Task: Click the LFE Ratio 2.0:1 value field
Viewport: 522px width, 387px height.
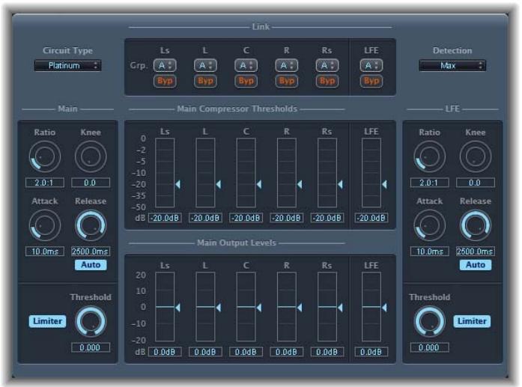Action: pyautogui.click(x=429, y=183)
